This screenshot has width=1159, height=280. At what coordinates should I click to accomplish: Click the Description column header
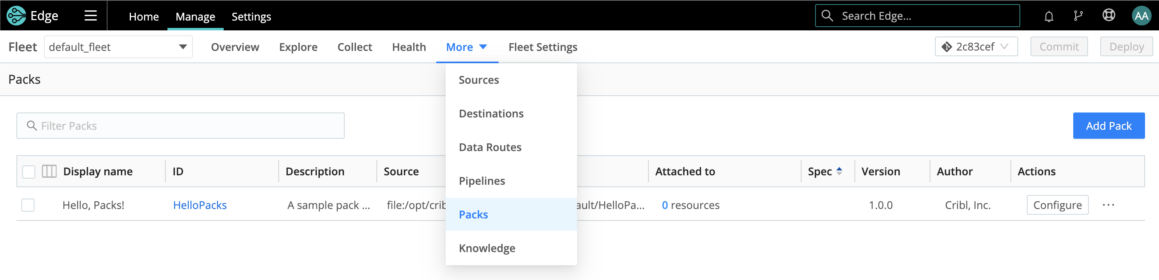tap(315, 171)
